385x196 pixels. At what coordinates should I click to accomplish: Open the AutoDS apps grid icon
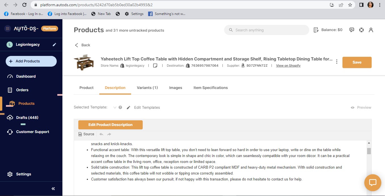tap(8, 29)
